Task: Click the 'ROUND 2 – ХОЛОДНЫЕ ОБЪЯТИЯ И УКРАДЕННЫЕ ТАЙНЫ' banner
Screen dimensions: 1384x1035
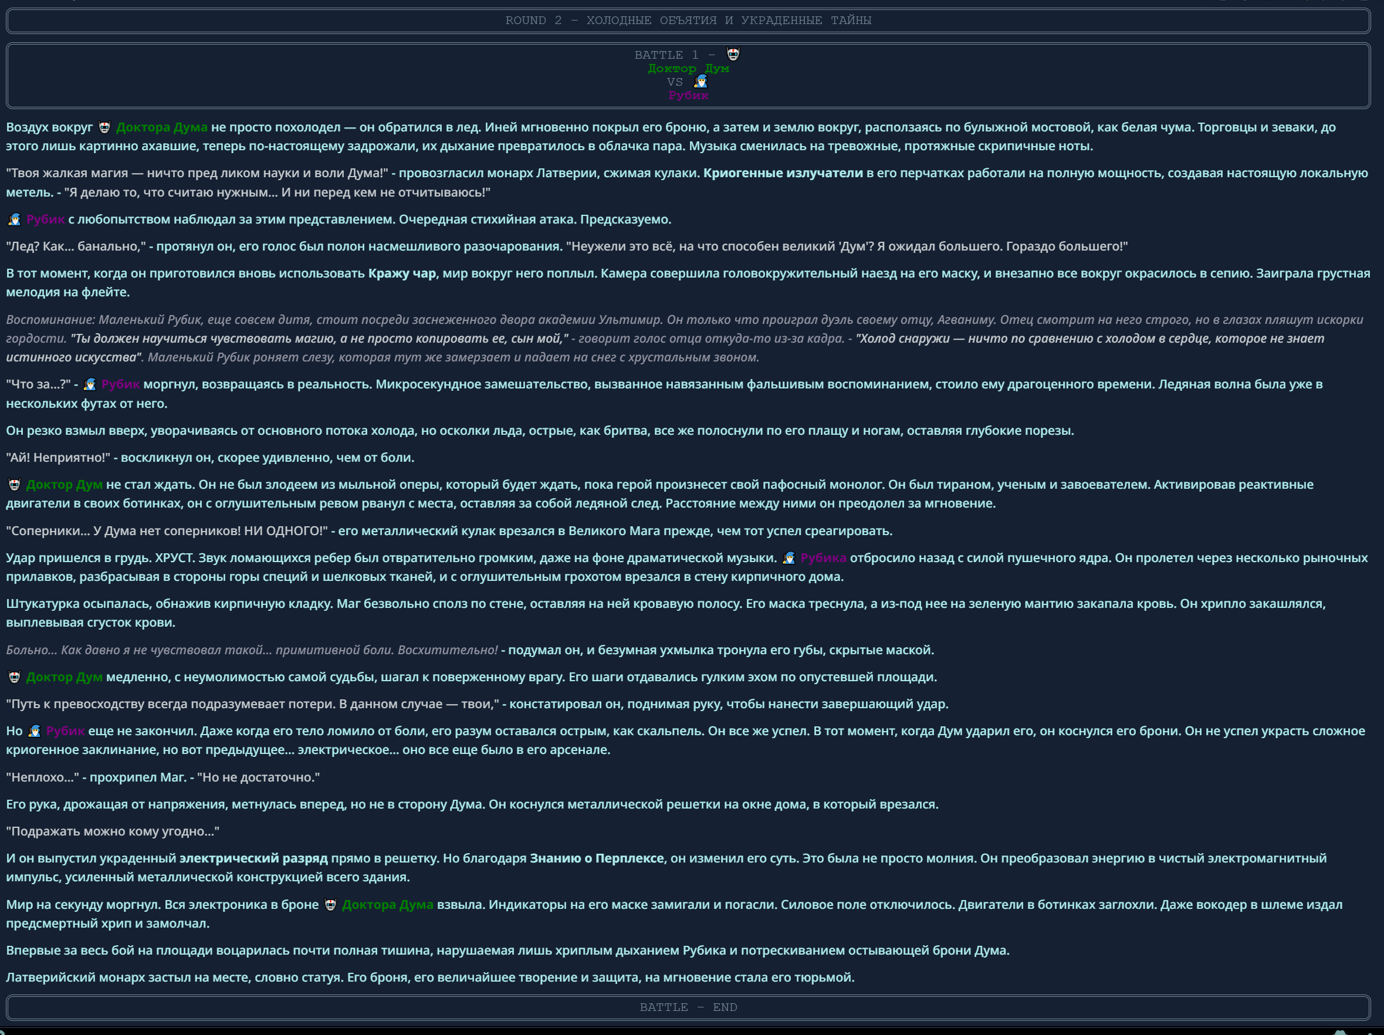Action: pos(688,20)
